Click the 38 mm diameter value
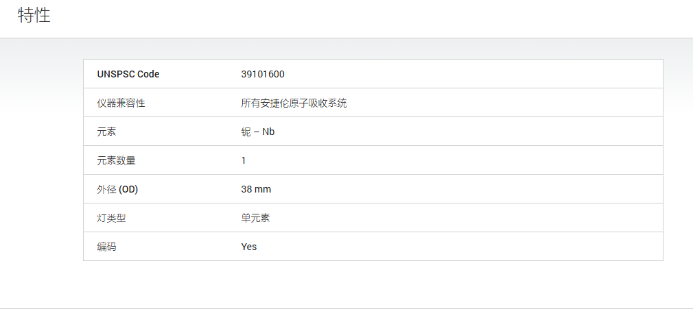The image size is (693, 309). tap(257, 189)
